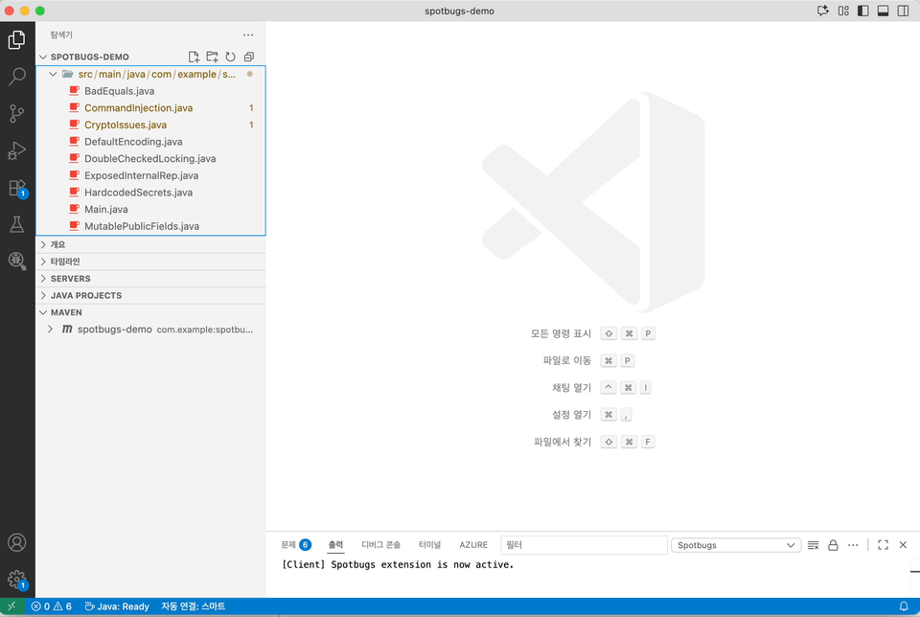Open errors and warnings status item
This screenshot has width=920, height=617.
coord(52,606)
